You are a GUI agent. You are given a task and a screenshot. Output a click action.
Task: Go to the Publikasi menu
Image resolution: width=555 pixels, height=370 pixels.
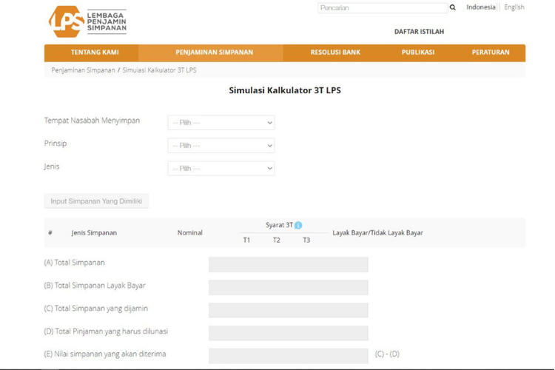click(417, 53)
